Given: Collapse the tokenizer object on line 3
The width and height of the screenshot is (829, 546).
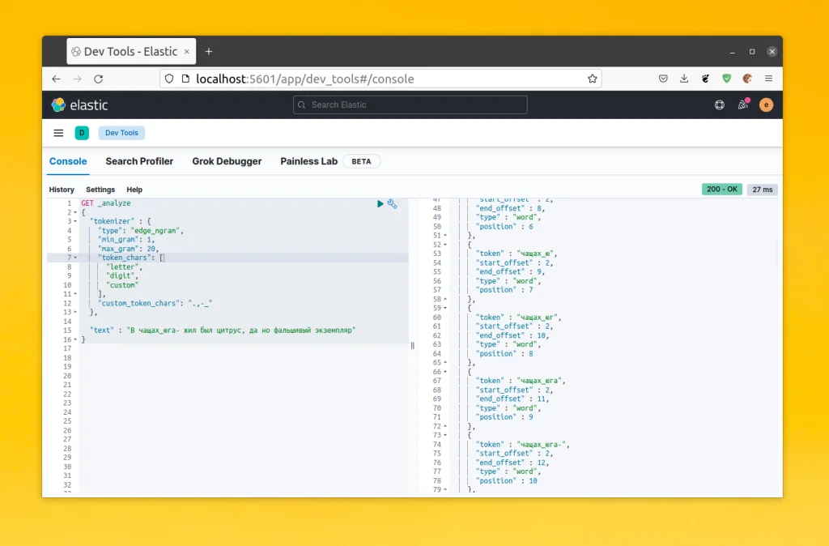Looking at the screenshot, I should (77, 220).
